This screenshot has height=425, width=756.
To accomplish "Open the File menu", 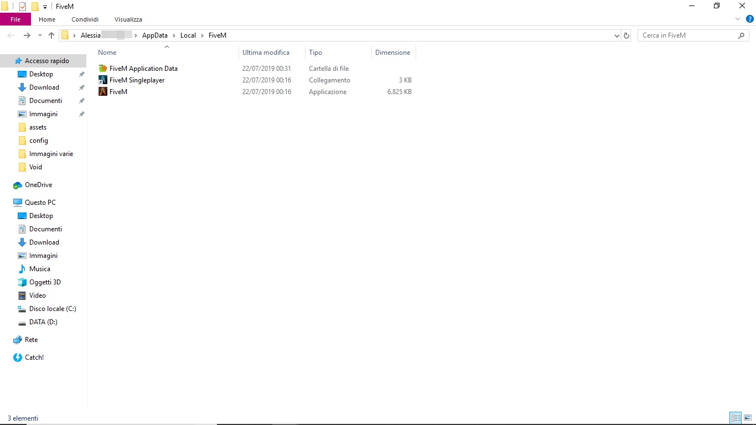I will (x=15, y=19).
